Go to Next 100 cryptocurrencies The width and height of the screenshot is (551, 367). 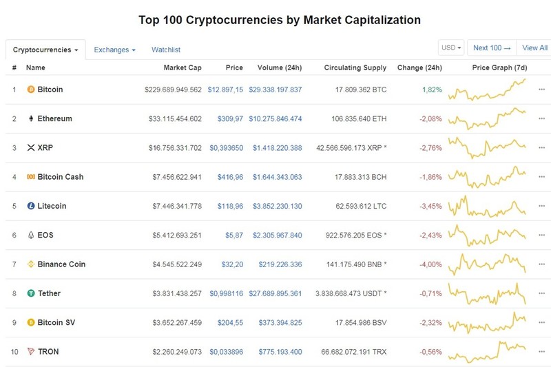(x=492, y=48)
